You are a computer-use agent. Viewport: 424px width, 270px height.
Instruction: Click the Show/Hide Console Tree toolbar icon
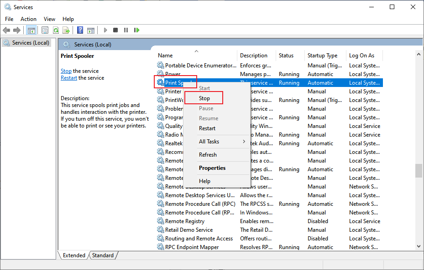point(31,30)
